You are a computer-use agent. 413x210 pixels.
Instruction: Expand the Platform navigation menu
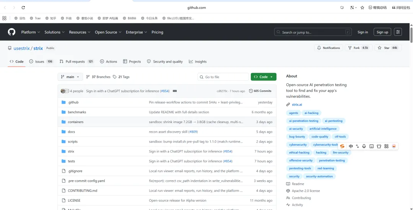pyautogui.click(x=31, y=32)
